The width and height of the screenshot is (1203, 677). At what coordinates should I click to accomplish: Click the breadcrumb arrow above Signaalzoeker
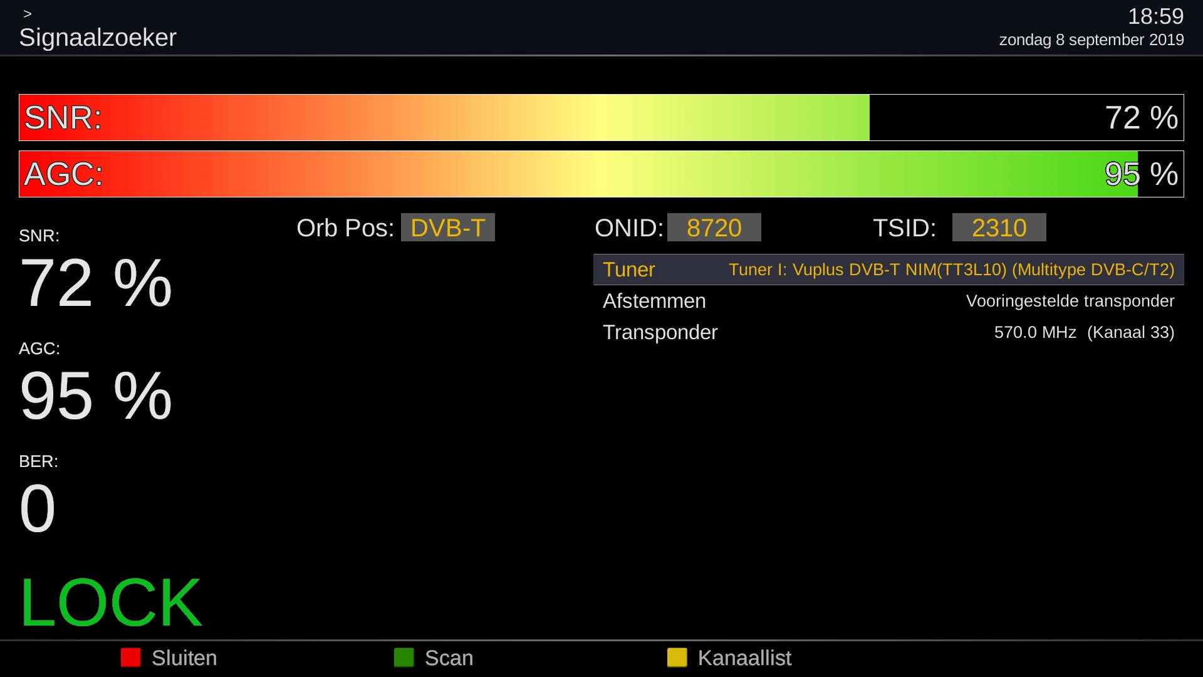pyautogui.click(x=27, y=14)
